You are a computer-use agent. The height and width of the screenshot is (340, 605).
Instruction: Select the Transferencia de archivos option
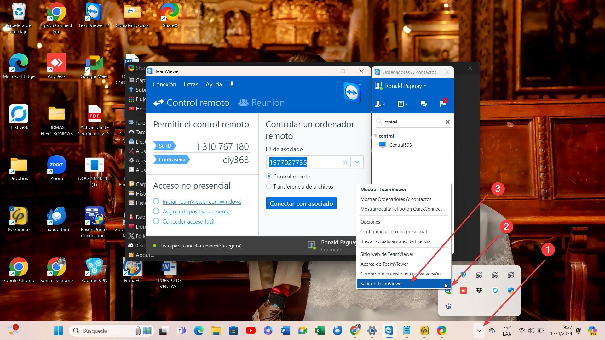(269, 186)
